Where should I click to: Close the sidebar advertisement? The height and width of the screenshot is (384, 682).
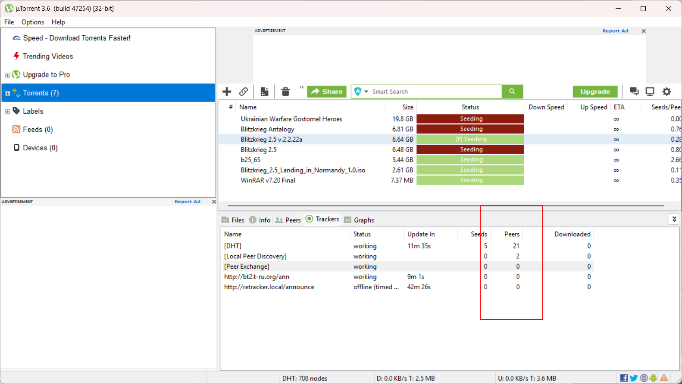pos(214,201)
